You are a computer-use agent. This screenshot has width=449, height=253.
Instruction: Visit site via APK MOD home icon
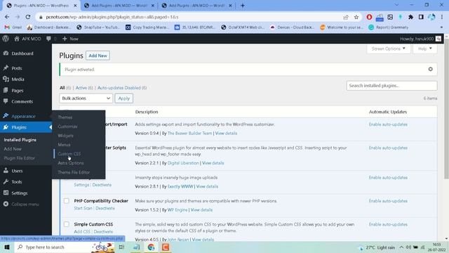pyautogui.click(x=27, y=39)
